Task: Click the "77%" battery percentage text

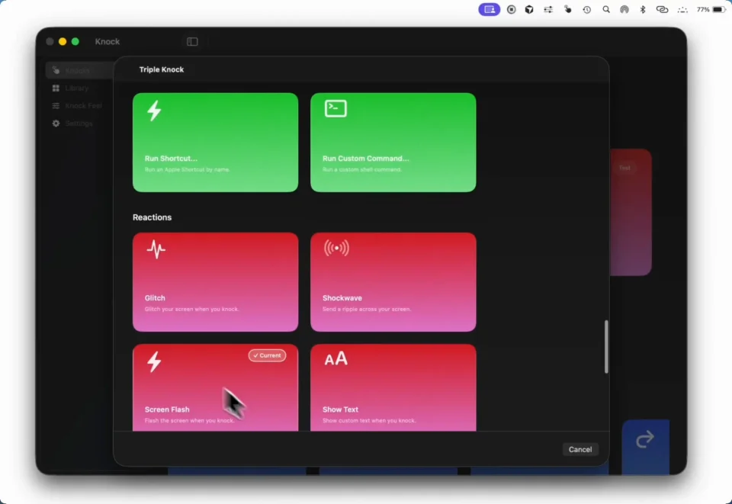Action: [703, 9]
